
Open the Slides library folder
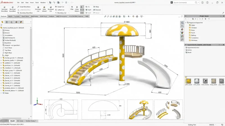click(x=192, y=25)
